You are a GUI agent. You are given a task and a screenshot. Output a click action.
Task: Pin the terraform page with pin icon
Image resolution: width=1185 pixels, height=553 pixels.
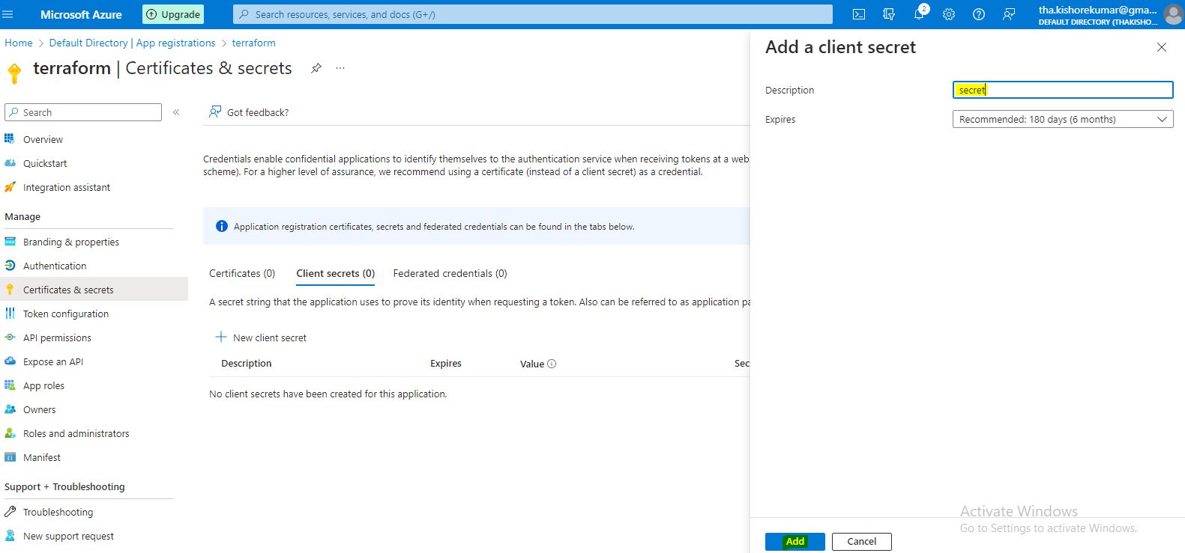coord(316,68)
